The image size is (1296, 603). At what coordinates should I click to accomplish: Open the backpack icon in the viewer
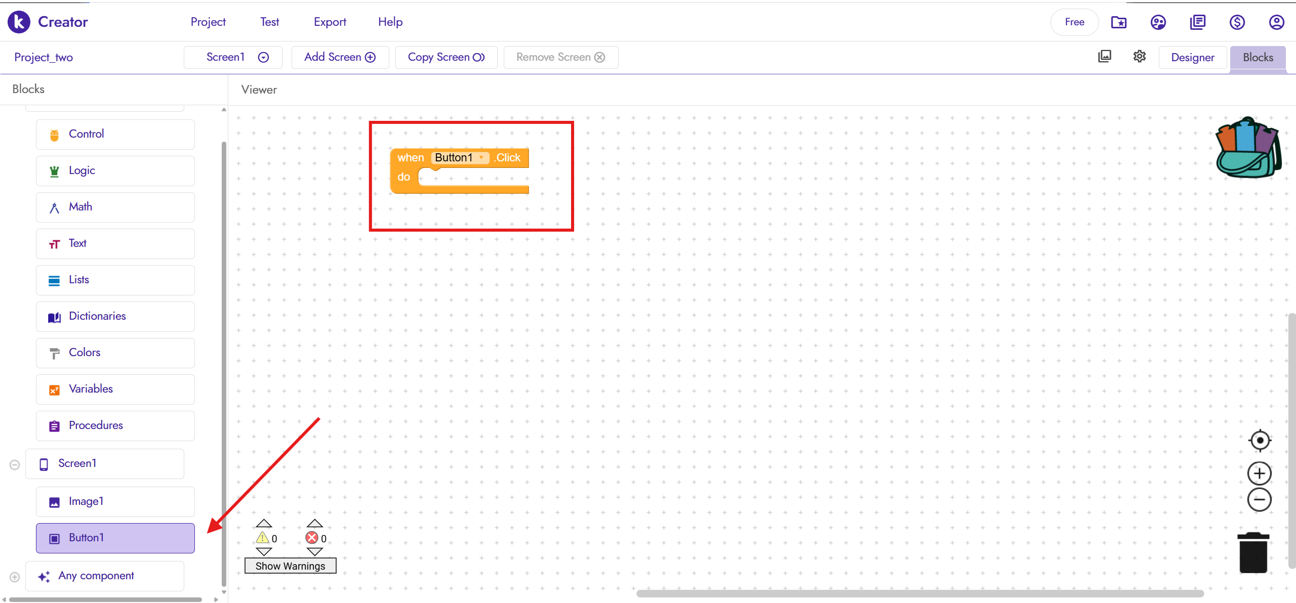click(x=1248, y=148)
